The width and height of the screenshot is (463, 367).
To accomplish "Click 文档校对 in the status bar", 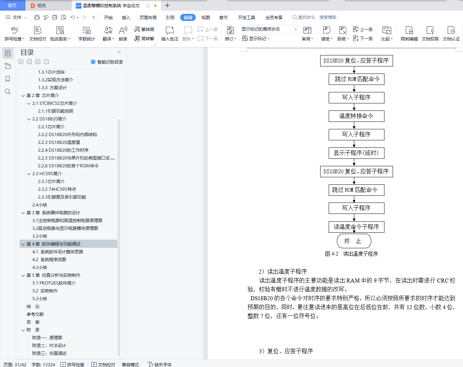I will point(103,365).
